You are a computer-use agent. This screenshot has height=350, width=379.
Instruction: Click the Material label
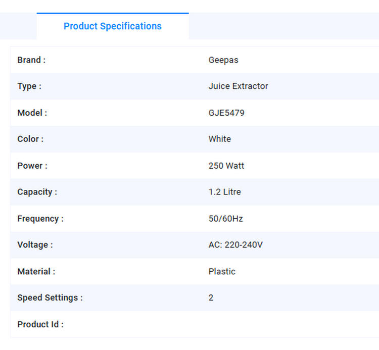[36, 272]
